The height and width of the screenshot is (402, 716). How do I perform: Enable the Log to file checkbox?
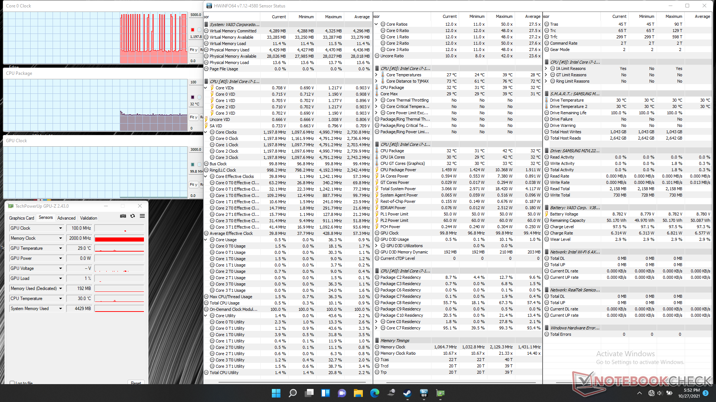pos(12,383)
